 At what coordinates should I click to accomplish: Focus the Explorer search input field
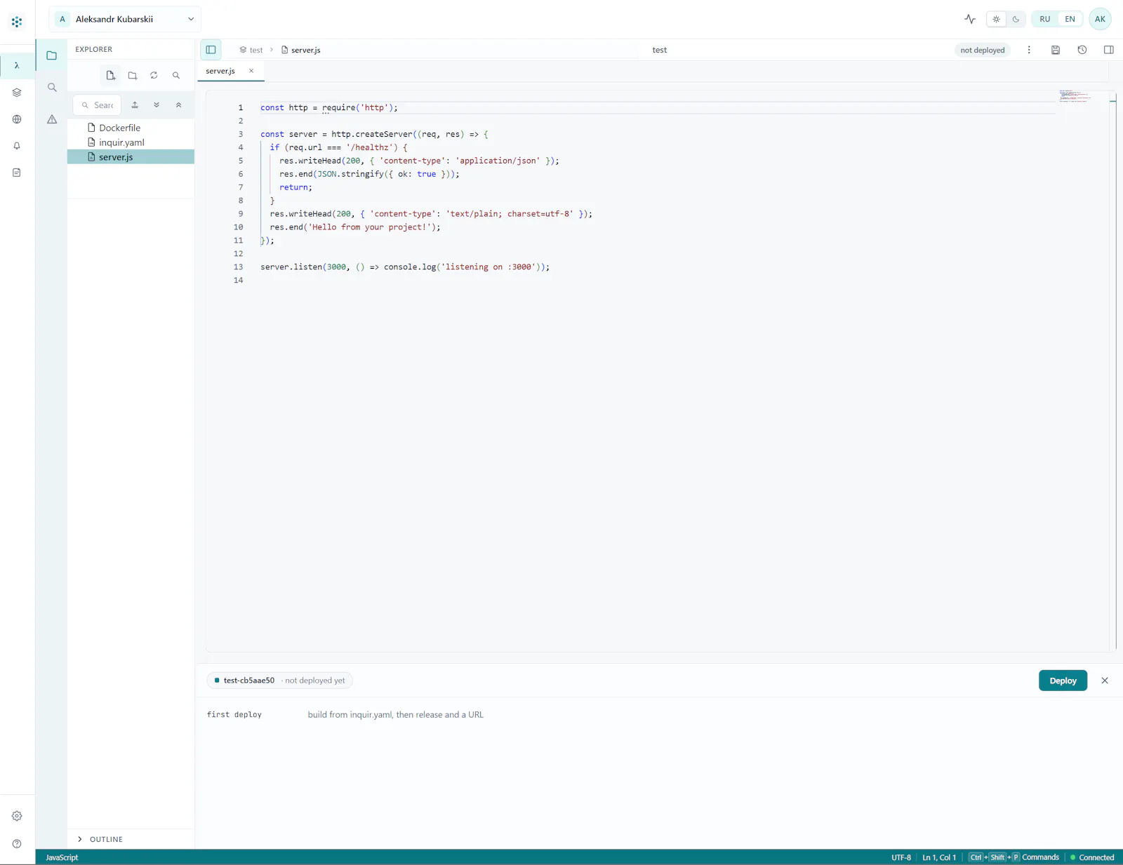click(x=97, y=105)
